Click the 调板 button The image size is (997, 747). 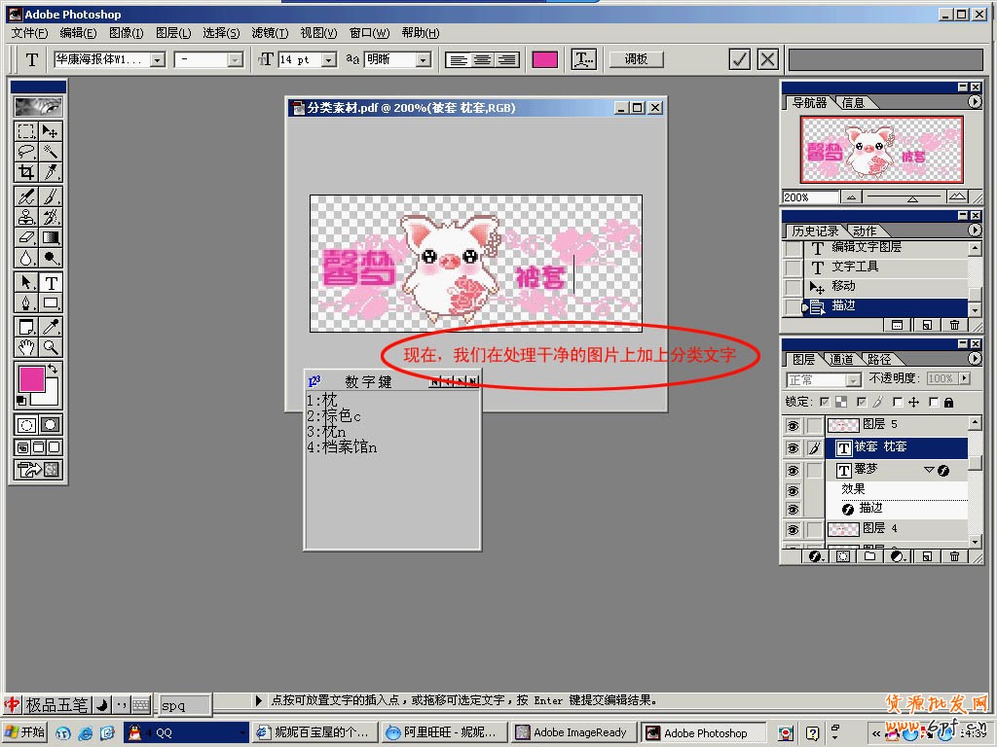tap(636, 59)
